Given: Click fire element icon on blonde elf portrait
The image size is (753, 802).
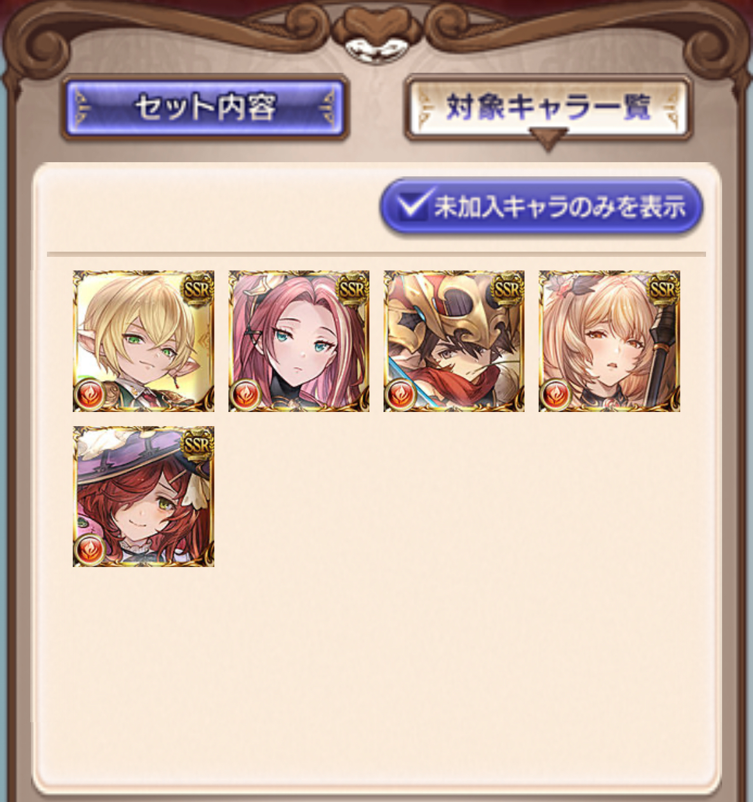Looking at the screenshot, I should [x=90, y=395].
